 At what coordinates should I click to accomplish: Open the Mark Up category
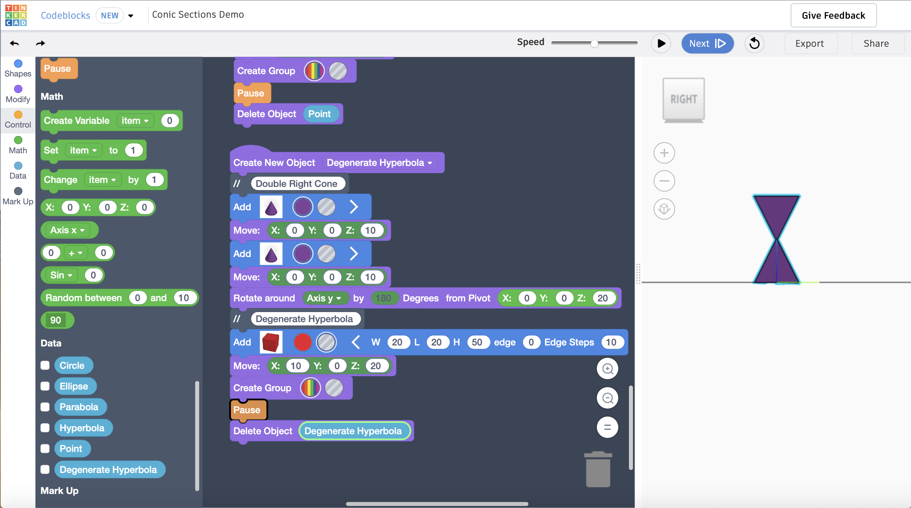(18, 196)
